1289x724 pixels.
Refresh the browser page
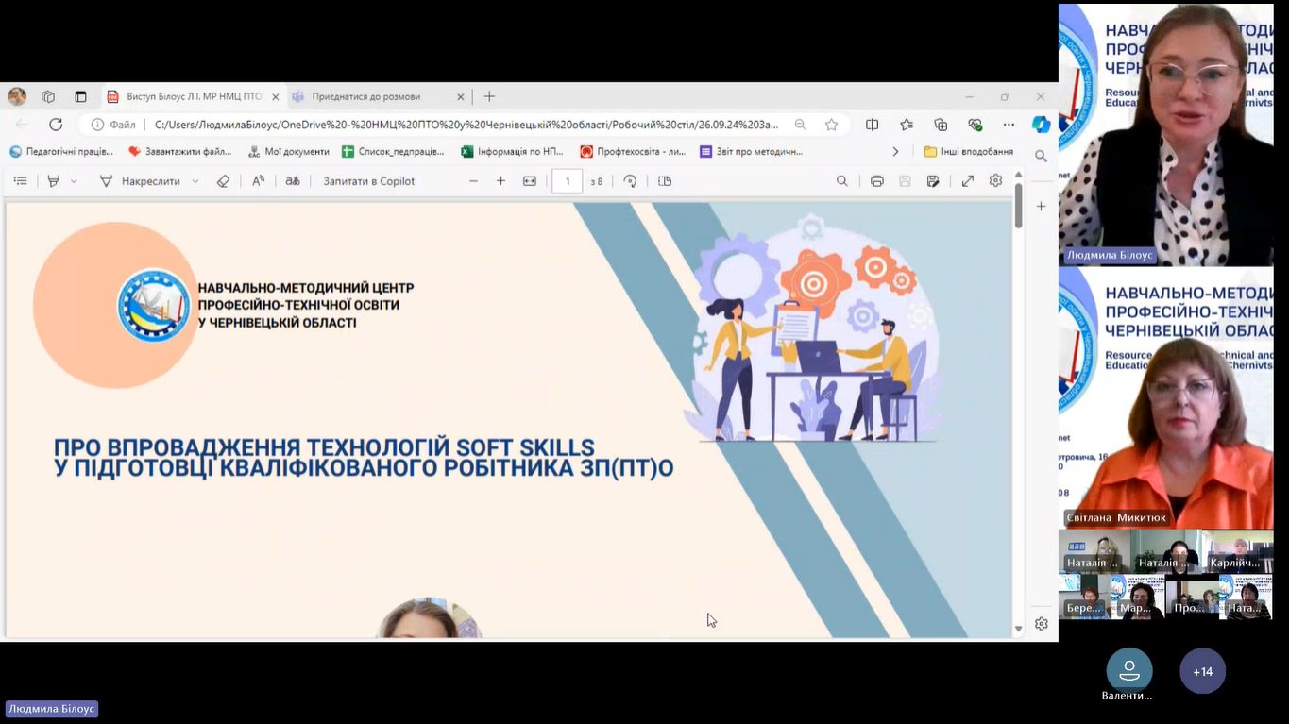pos(56,125)
